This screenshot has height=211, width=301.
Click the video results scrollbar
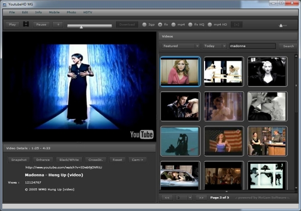pos(296,122)
